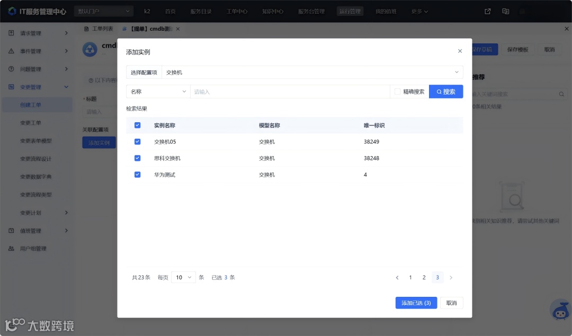Open 变更流程类型 in the sidebar
The width and height of the screenshot is (572, 336).
36,195
